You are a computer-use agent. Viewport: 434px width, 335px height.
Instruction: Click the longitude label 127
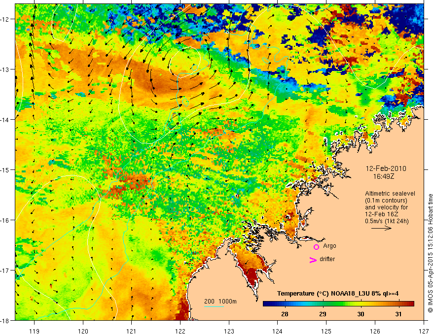424,331
